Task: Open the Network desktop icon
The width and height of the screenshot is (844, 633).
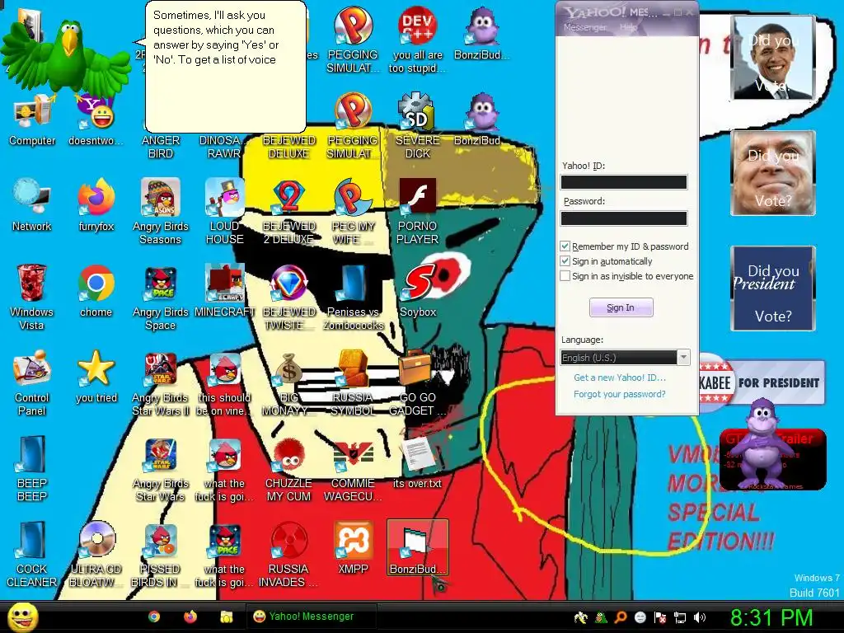Action: coord(32,205)
